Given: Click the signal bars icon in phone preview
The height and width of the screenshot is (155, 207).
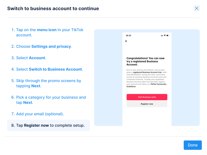Looking at the screenshot, I should pyautogui.click(x=162, y=35).
